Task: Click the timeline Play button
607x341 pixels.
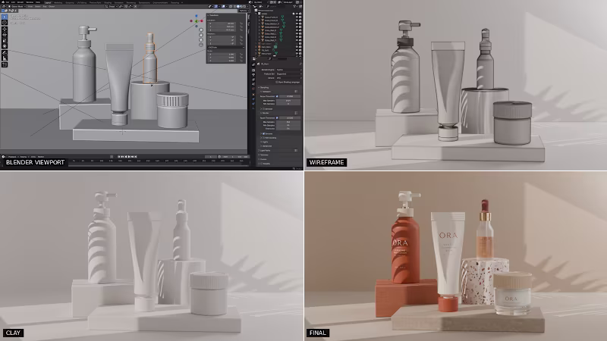Action: click(129, 157)
